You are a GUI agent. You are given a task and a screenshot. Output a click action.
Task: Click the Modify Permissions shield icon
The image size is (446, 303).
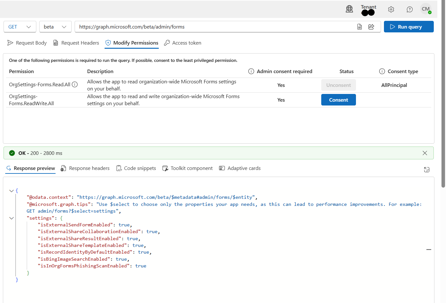[x=108, y=43]
